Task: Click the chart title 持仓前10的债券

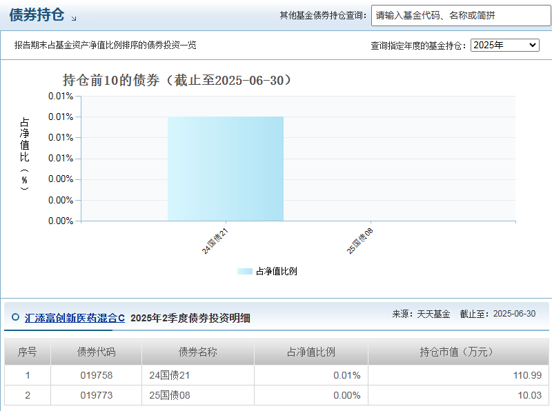Action: (x=177, y=80)
